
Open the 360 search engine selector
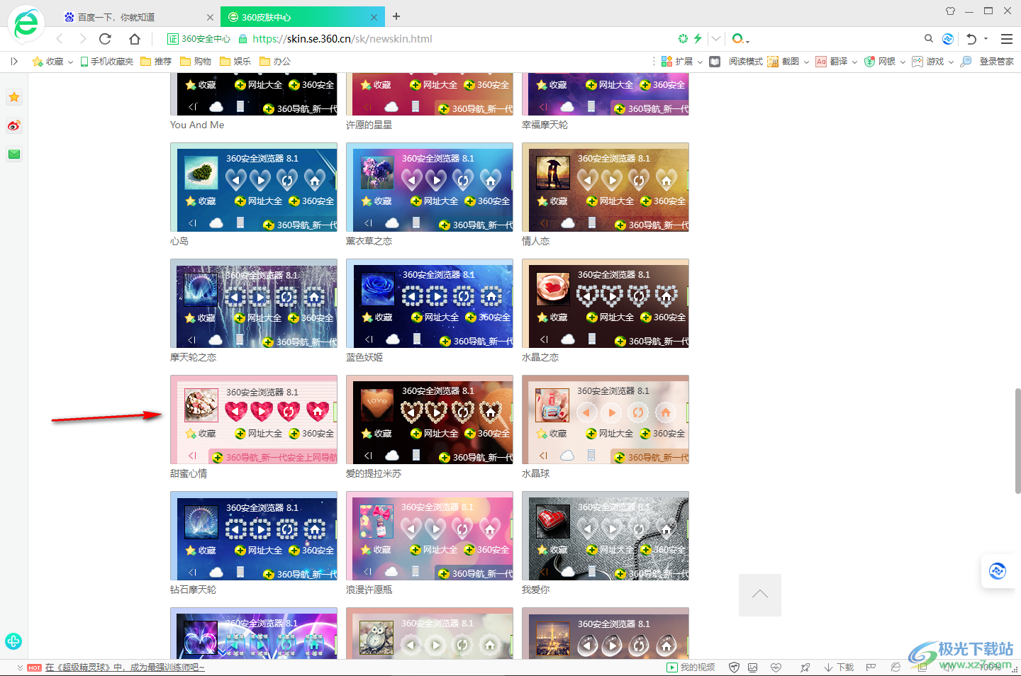pos(741,39)
